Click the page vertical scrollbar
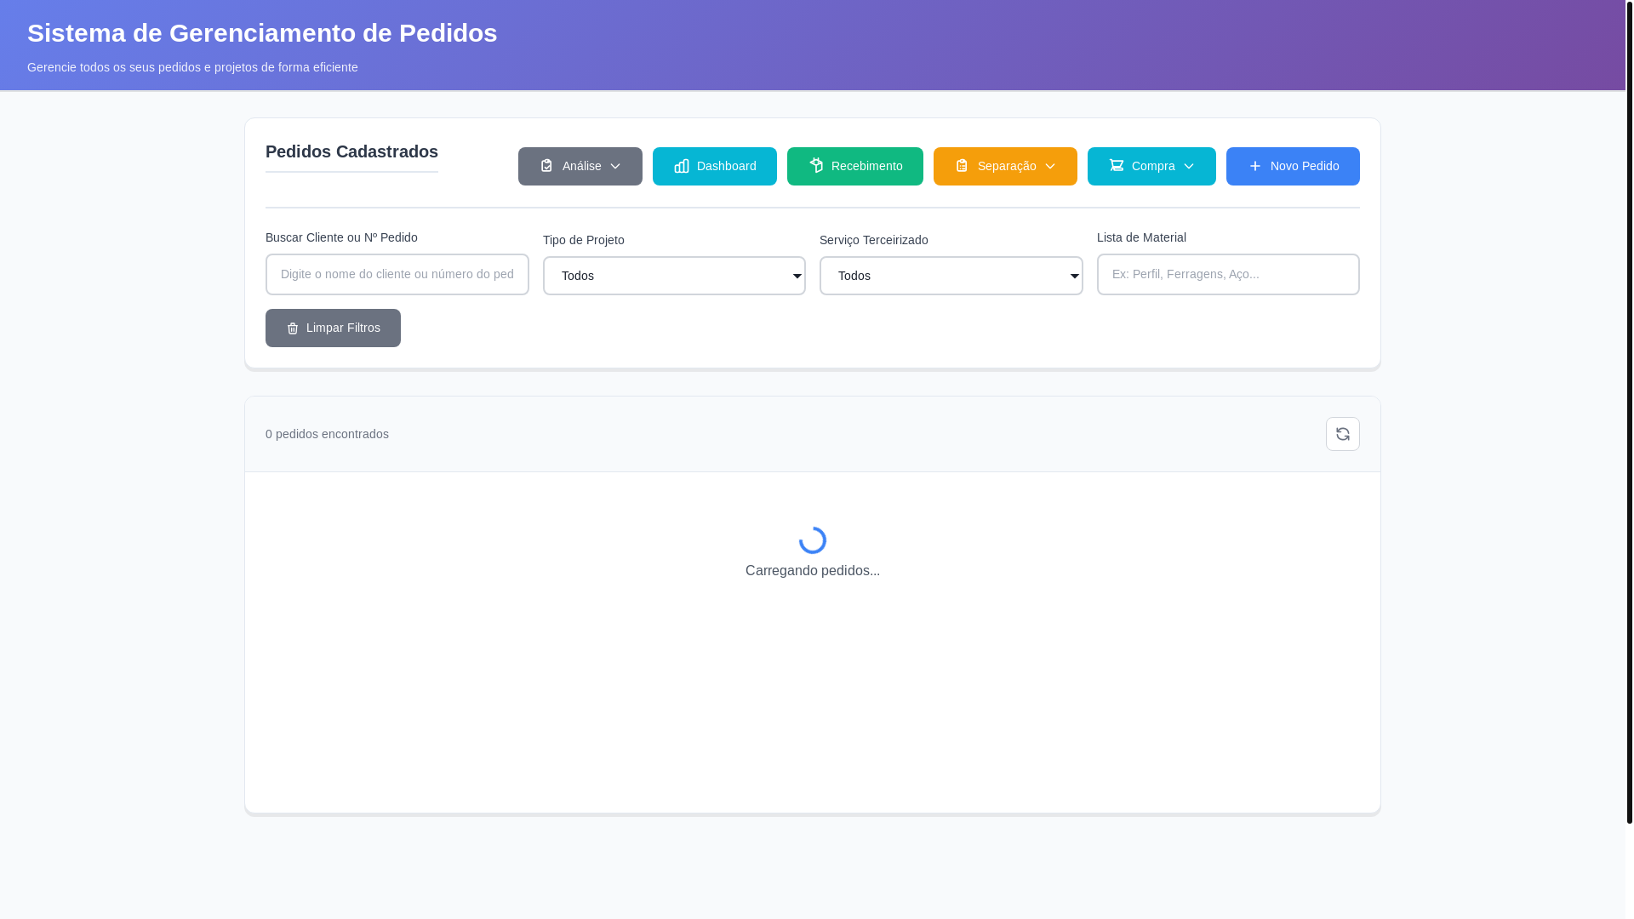The height and width of the screenshot is (919, 1634). coord(1629,412)
